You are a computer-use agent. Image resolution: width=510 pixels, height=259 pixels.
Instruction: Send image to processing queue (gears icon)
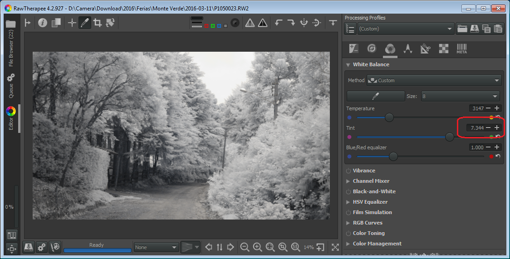pos(41,247)
